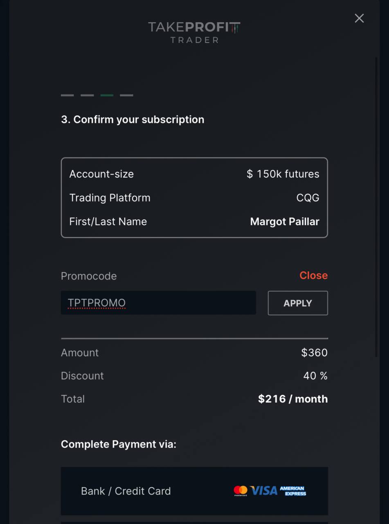Click the 40 % discount value
Image resolution: width=389 pixels, height=524 pixels.
pos(315,375)
